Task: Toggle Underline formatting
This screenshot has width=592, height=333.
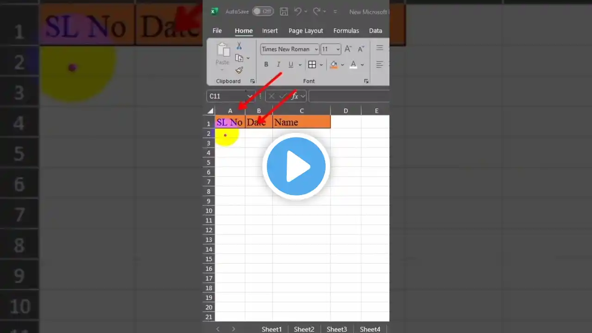Action: click(290, 65)
